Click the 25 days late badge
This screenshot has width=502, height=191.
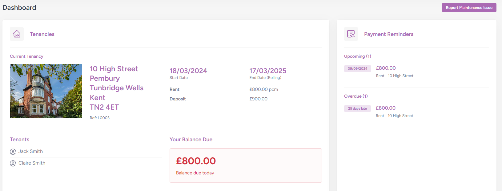tap(357, 108)
